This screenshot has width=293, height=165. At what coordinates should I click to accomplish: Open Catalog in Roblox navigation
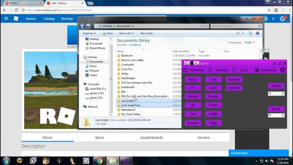point(49,18)
